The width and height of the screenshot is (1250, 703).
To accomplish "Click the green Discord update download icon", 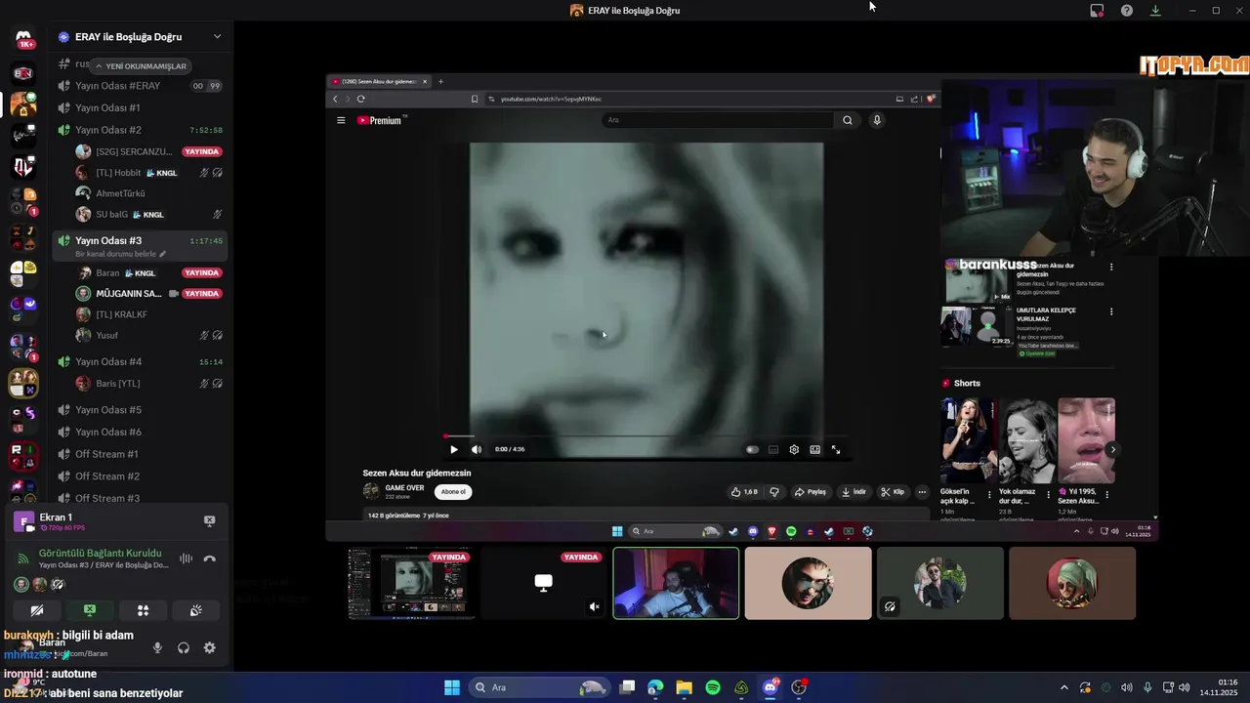I will (x=1155, y=11).
